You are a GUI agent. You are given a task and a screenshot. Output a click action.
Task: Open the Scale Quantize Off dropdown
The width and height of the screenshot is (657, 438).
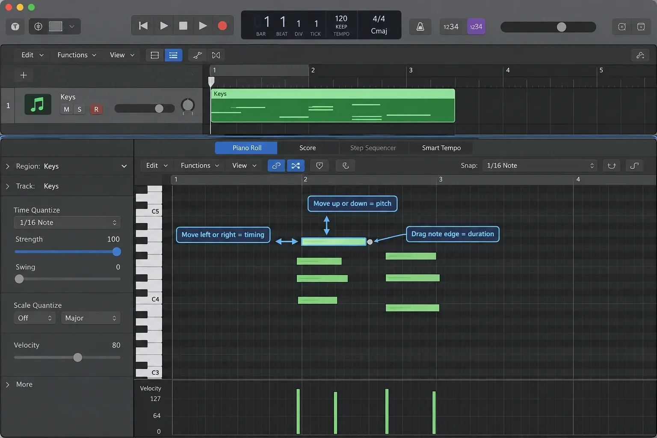click(35, 318)
